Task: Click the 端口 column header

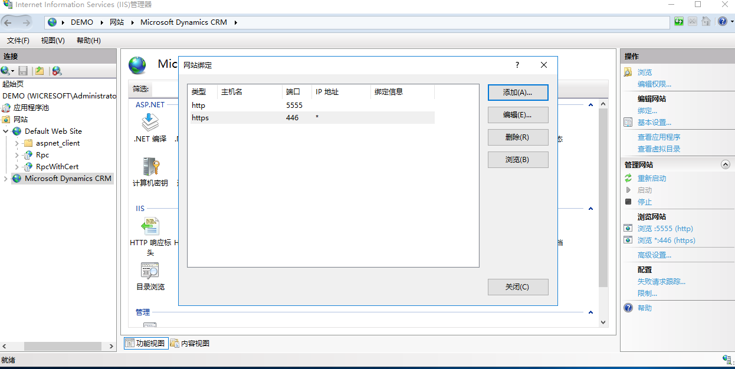Action: tap(297, 92)
